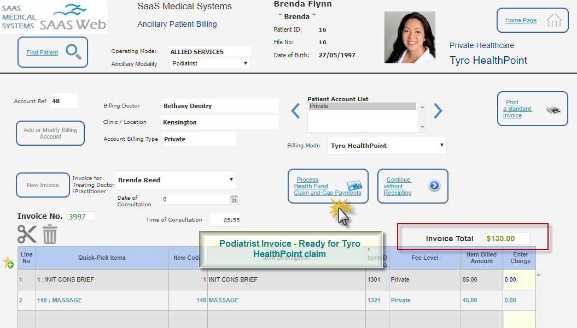Open the Home Page link
Viewport: 577px width, 328px height.
tap(521, 20)
